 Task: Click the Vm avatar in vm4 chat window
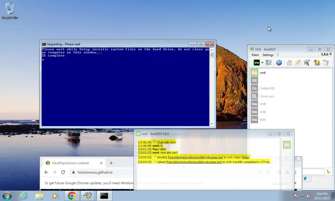click(287, 145)
